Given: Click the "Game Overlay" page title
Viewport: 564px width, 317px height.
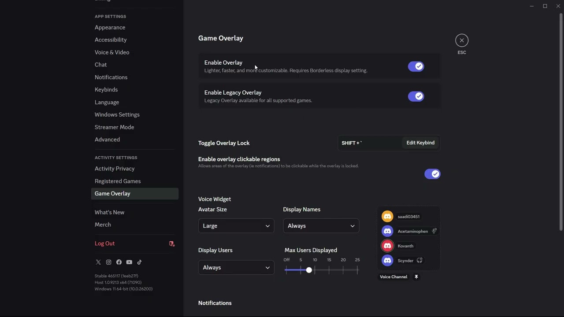Looking at the screenshot, I should pyautogui.click(x=221, y=38).
